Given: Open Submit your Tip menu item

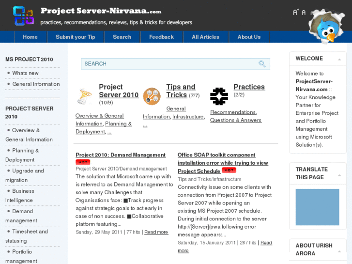Looking at the screenshot, I should pyautogui.click(x=76, y=37).
